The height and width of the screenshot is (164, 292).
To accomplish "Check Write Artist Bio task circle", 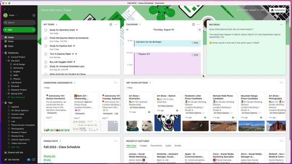I will click(46, 74).
